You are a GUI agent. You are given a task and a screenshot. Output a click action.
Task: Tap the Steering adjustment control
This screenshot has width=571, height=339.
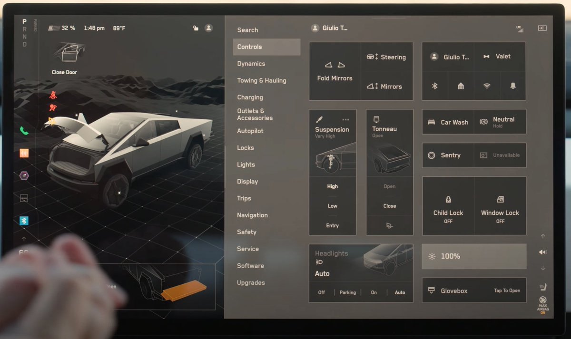(386, 57)
